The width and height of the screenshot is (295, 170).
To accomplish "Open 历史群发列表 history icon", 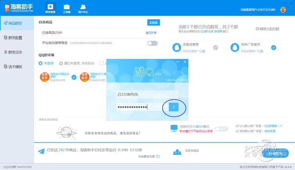I will pyautogui.click(x=158, y=156).
